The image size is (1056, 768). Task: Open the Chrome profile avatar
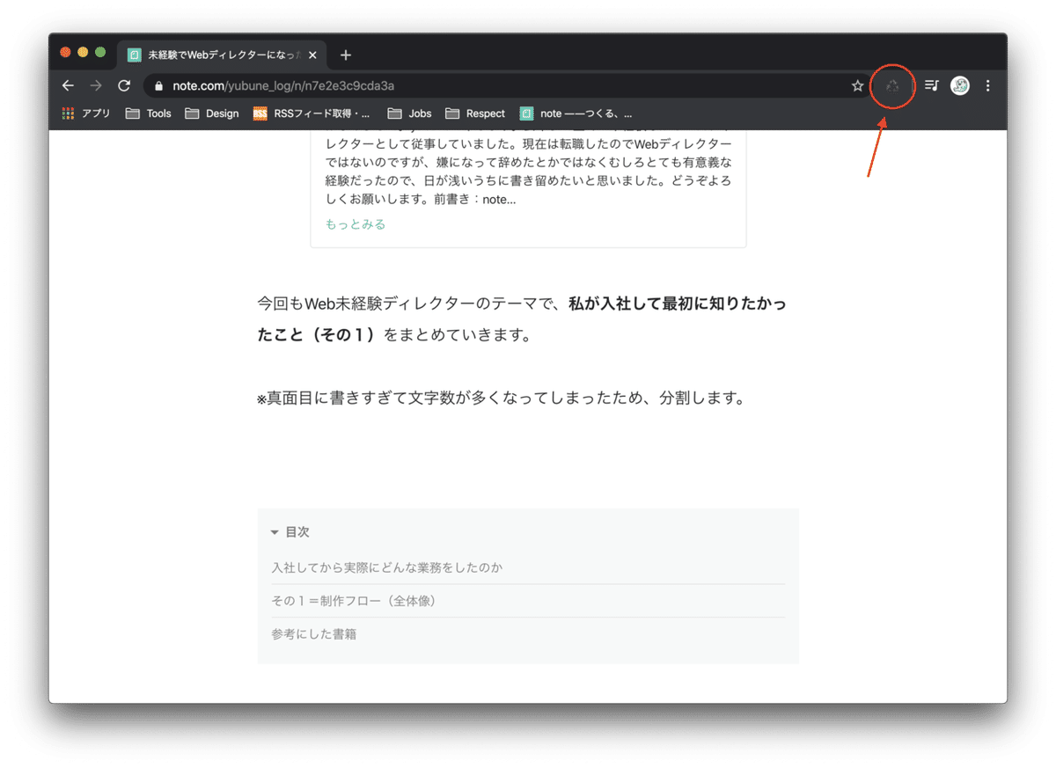(958, 85)
